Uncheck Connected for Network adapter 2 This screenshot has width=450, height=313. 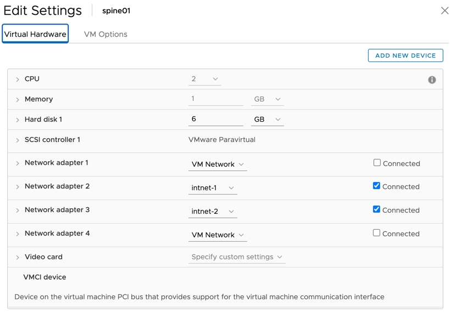377,186
